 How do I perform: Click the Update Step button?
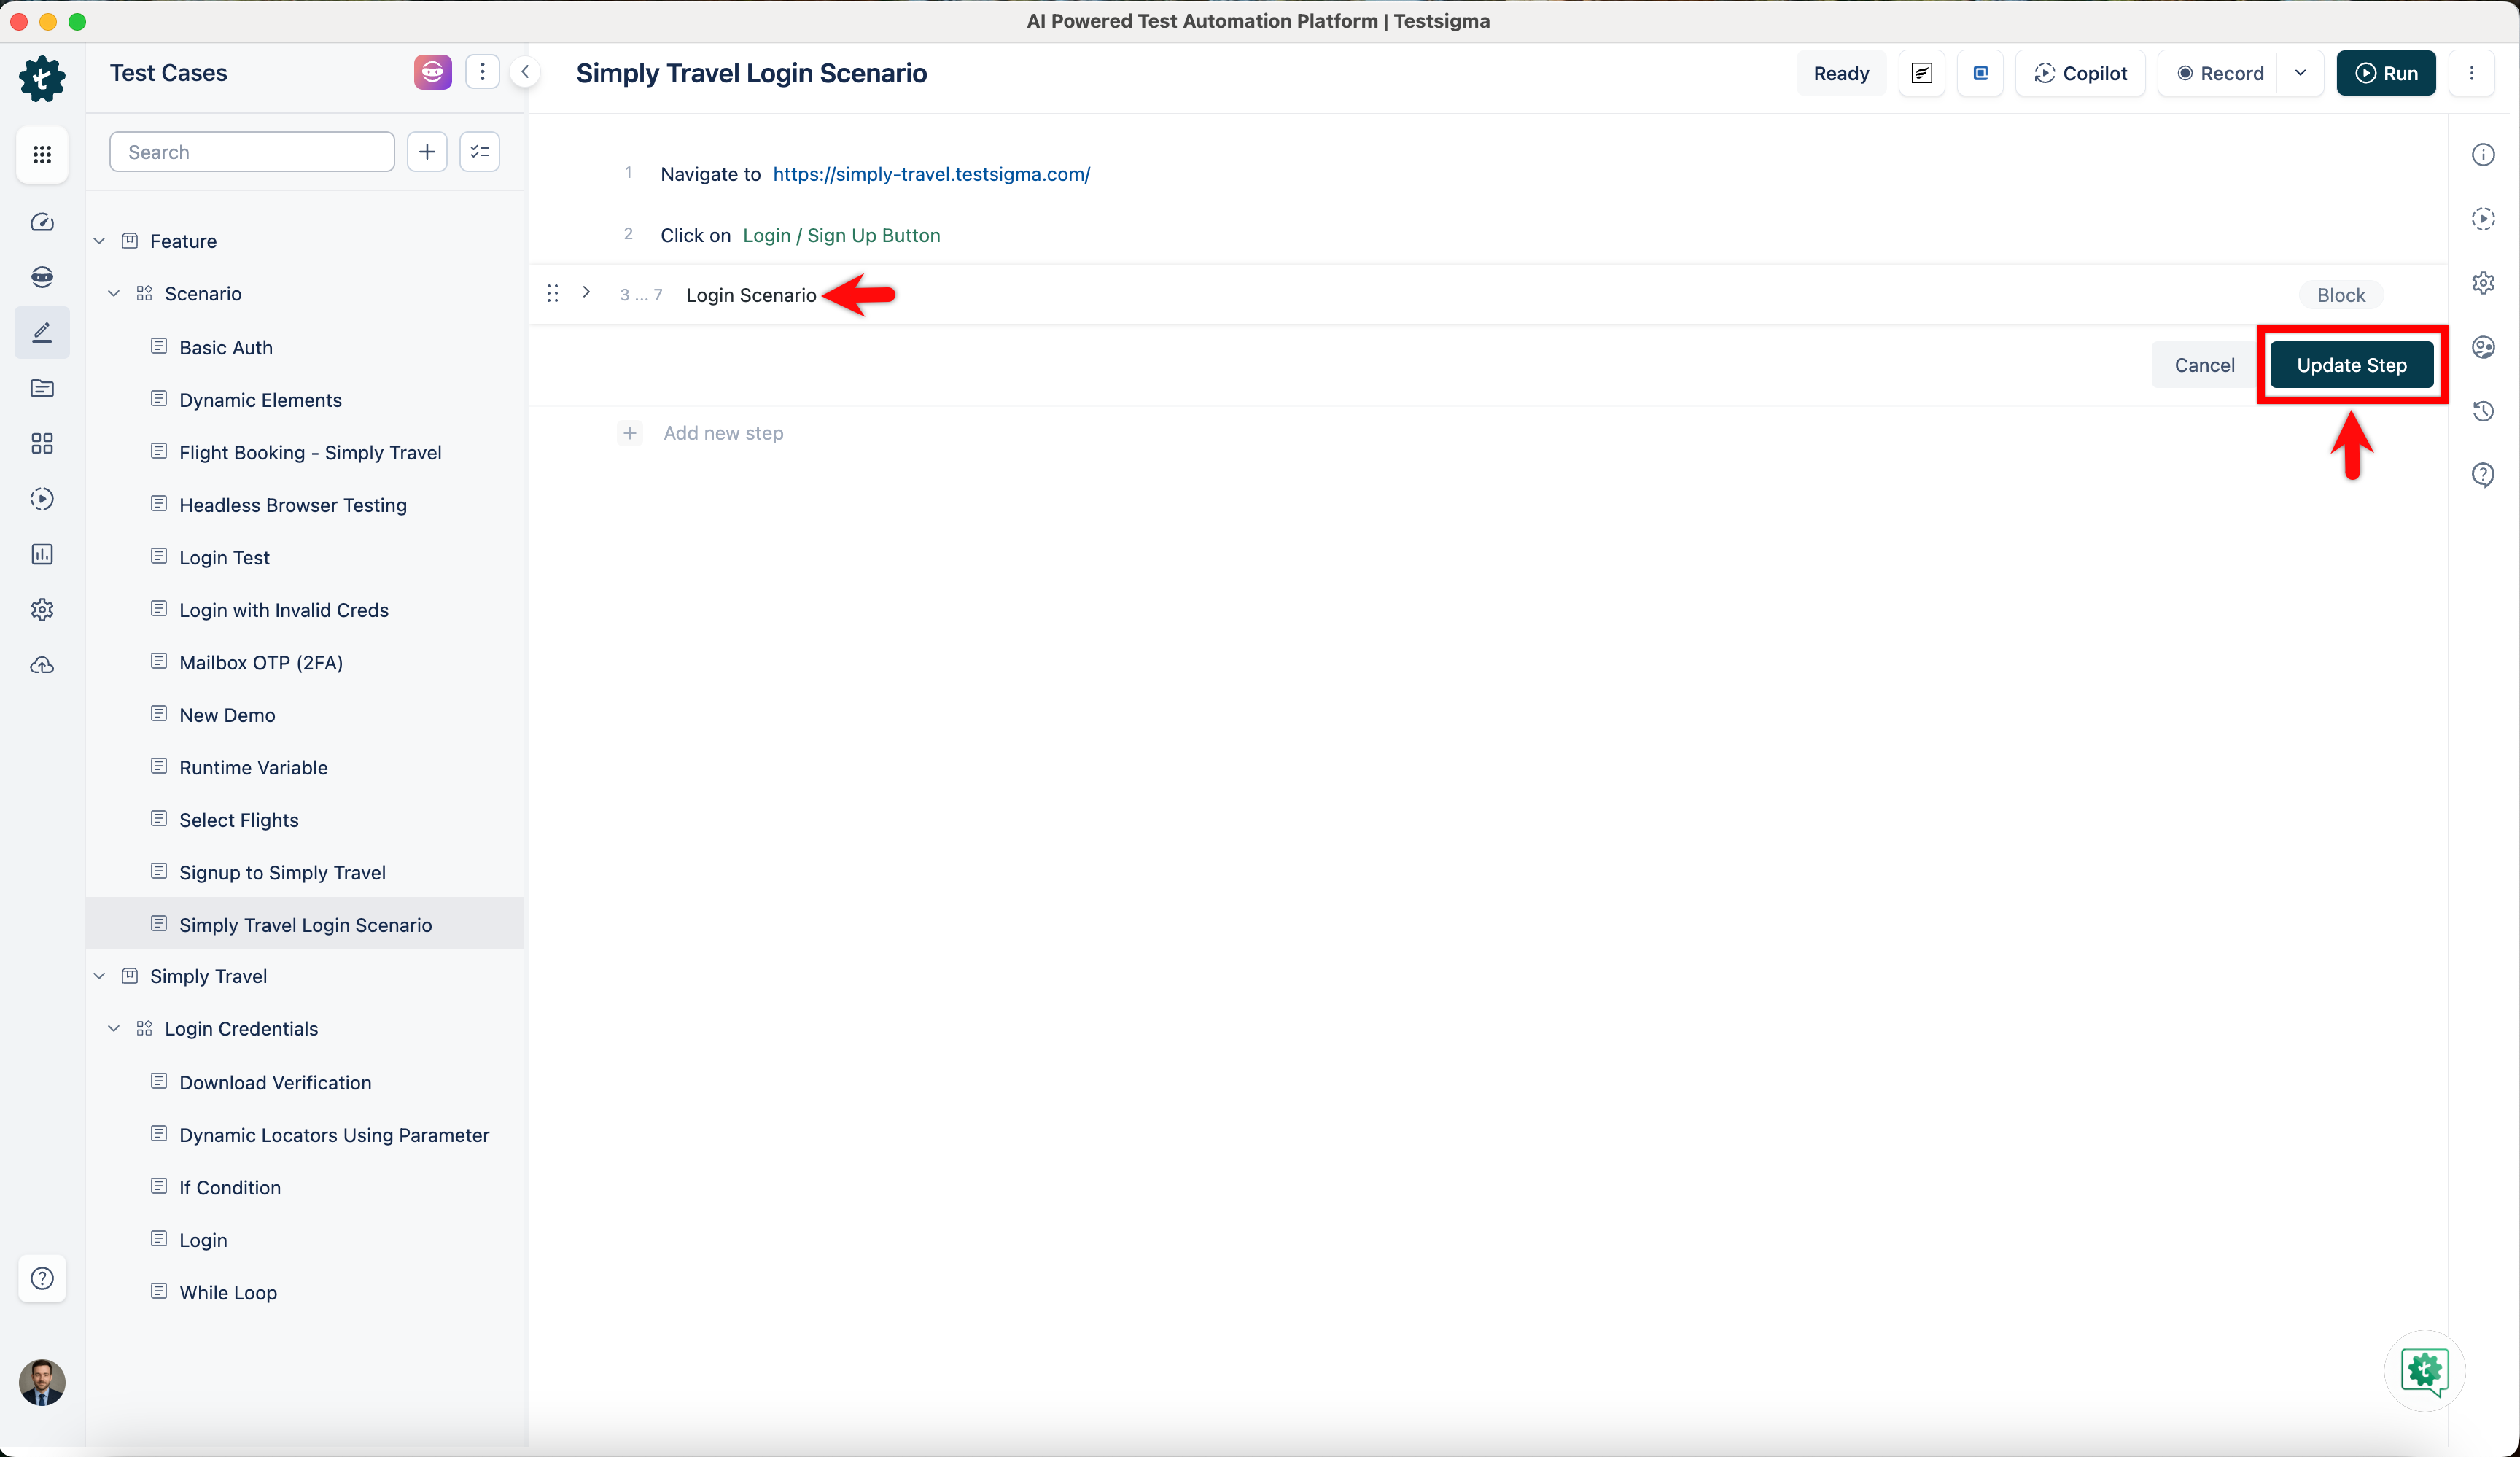click(x=2351, y=365)
